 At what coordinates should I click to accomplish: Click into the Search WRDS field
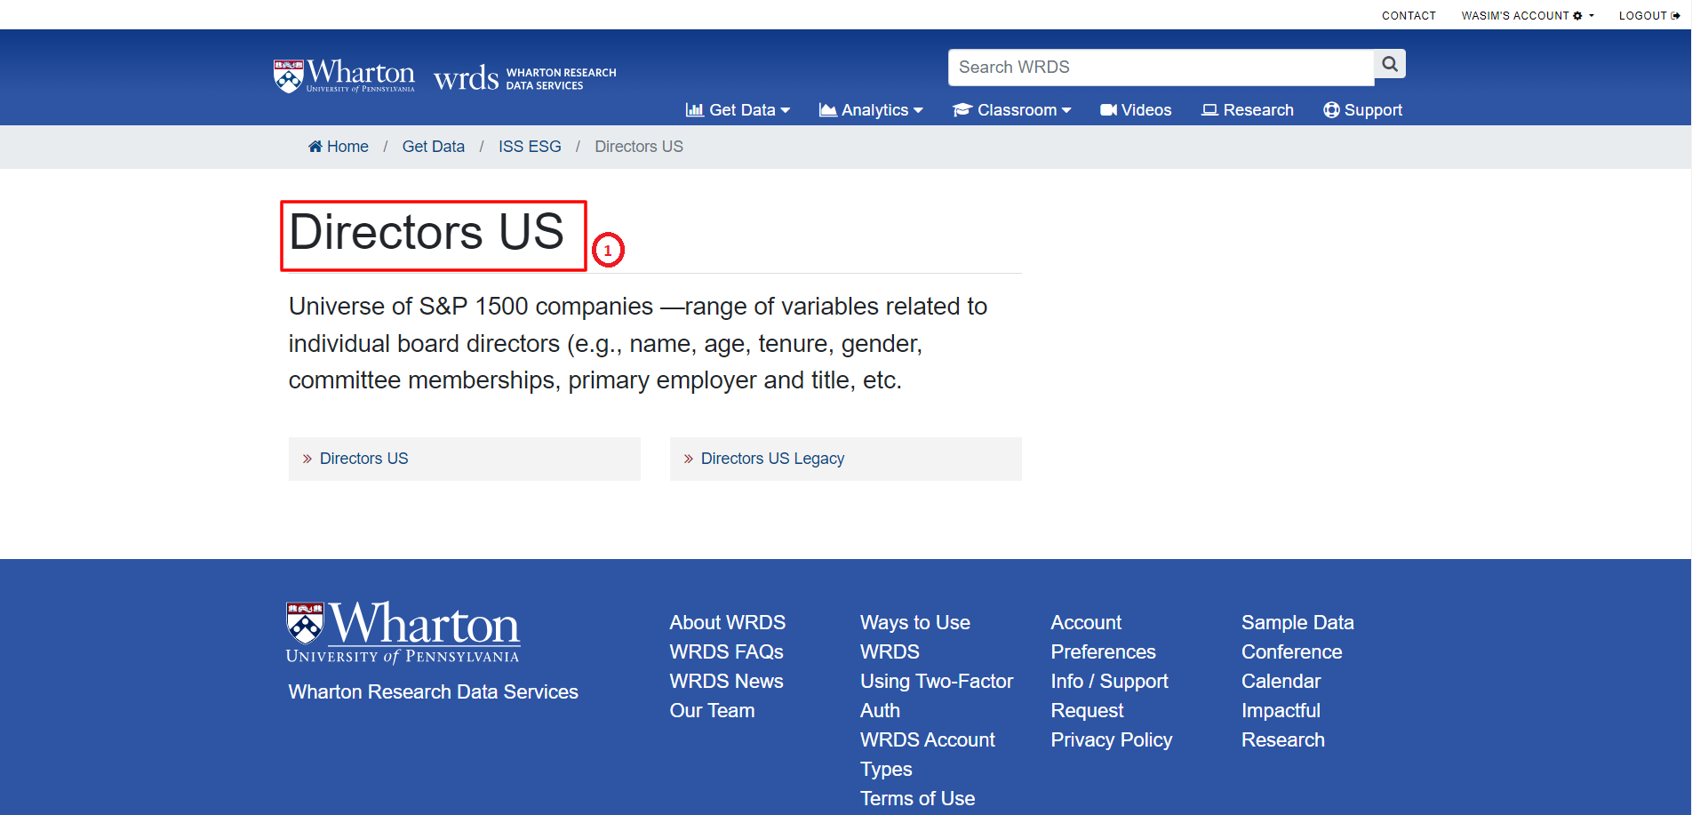click(x=1161, y=68)
